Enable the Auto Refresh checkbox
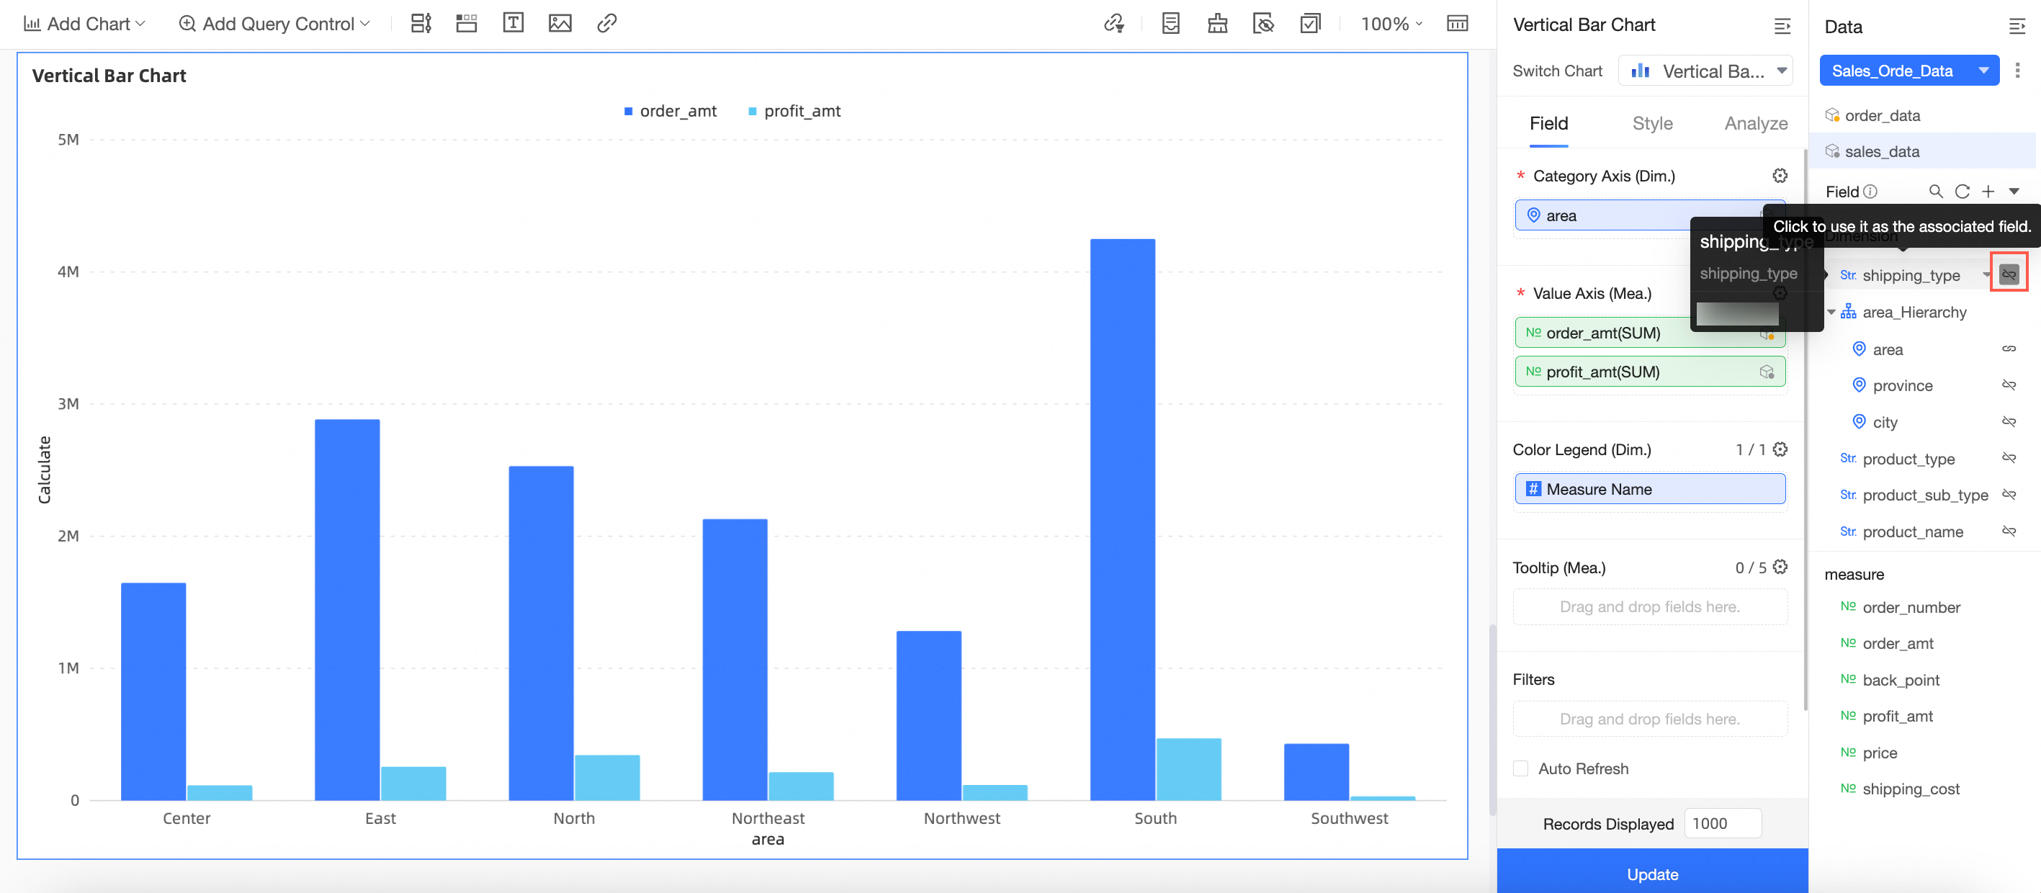Screen dimensions: 2041x893 (1520, 768)
